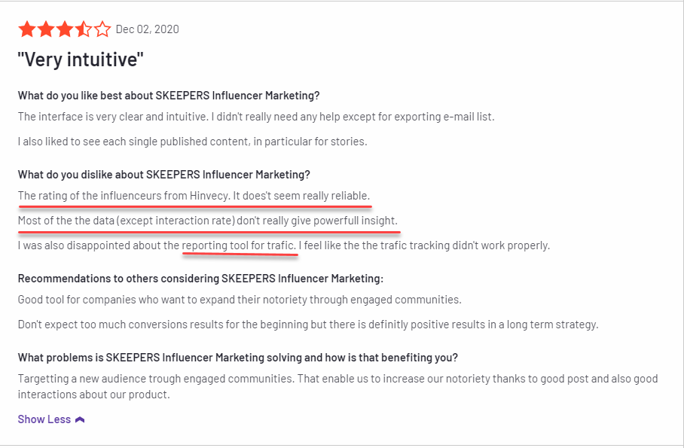Click the second filled rating star
This screenshot has height=448, width=684.
(46, 29)
